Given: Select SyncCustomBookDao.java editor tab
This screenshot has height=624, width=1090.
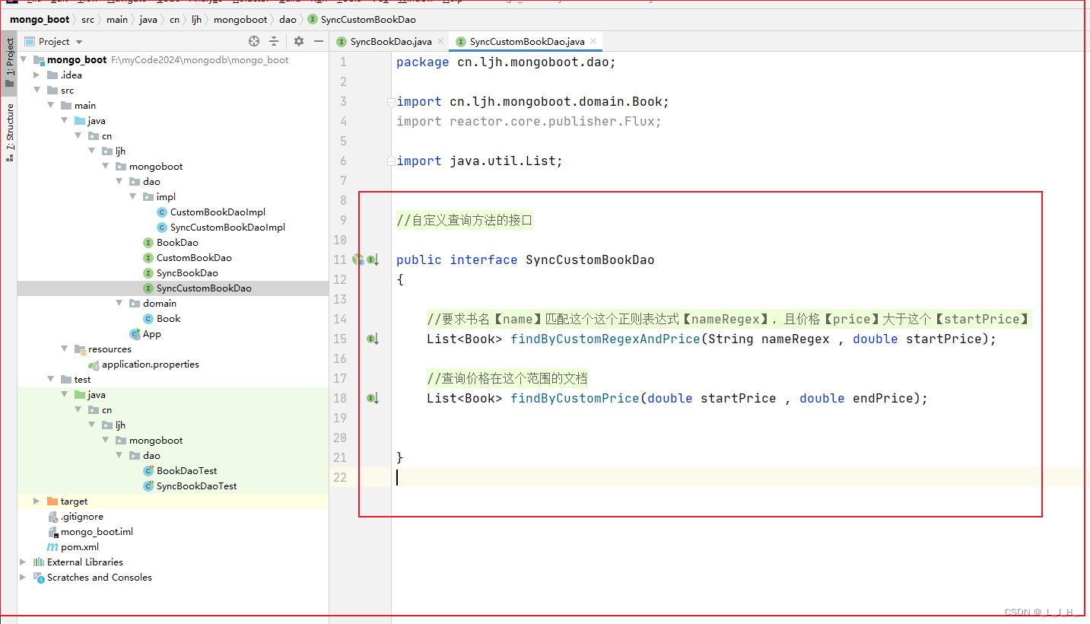Looking at the screenshot, I should [527, 42].
